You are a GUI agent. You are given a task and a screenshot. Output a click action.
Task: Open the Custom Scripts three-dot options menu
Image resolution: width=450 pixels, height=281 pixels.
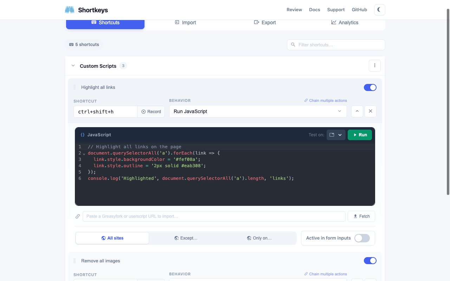click(375, 66)
